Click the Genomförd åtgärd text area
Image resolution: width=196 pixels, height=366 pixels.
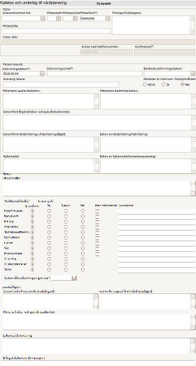pos(97,123)
